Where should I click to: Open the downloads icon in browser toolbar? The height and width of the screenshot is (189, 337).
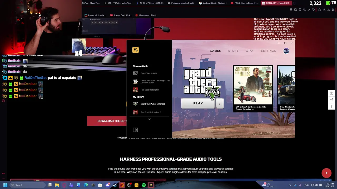click(329, 10)
